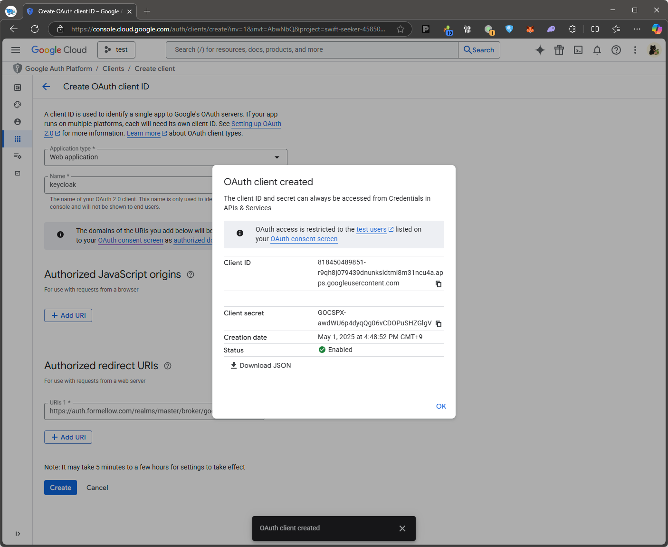Image resolution: width=668 pixels, height=547 pixels.
Task: Go back in the browser
Action: pos(14,29)
